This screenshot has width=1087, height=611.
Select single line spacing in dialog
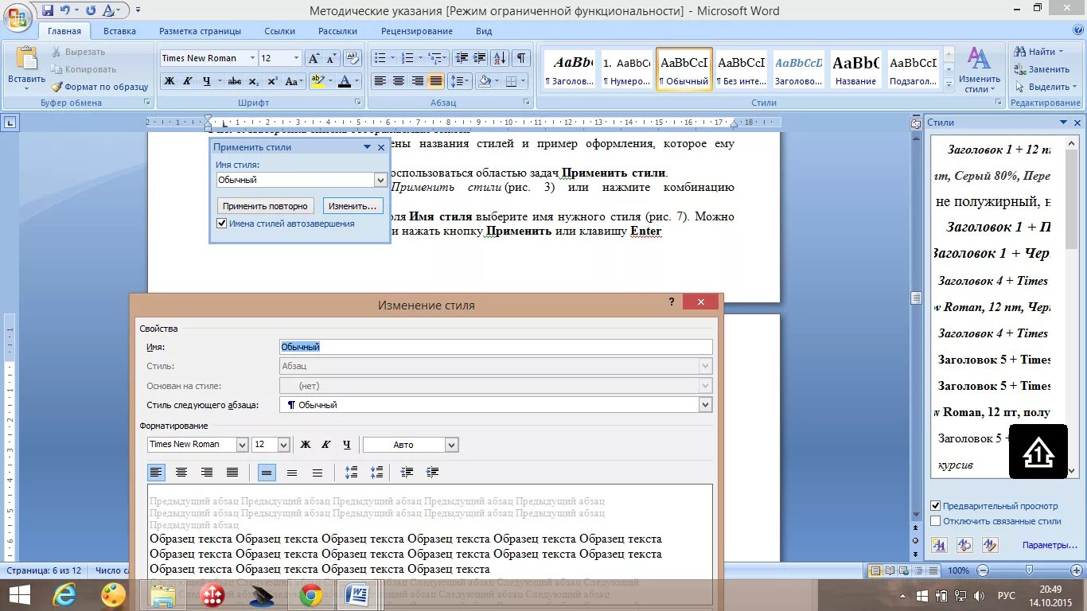pyautogui.click(x=267, y=473)
